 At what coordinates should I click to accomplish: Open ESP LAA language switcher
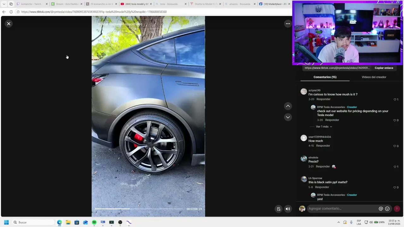[x=359, y=222]
